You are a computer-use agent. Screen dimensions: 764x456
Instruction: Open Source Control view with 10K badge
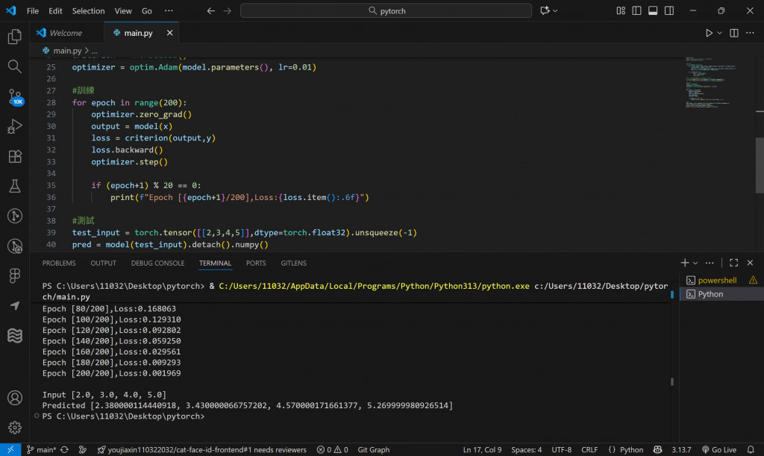[14, 97]
